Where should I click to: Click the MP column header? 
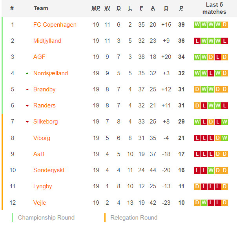point(96,8)
